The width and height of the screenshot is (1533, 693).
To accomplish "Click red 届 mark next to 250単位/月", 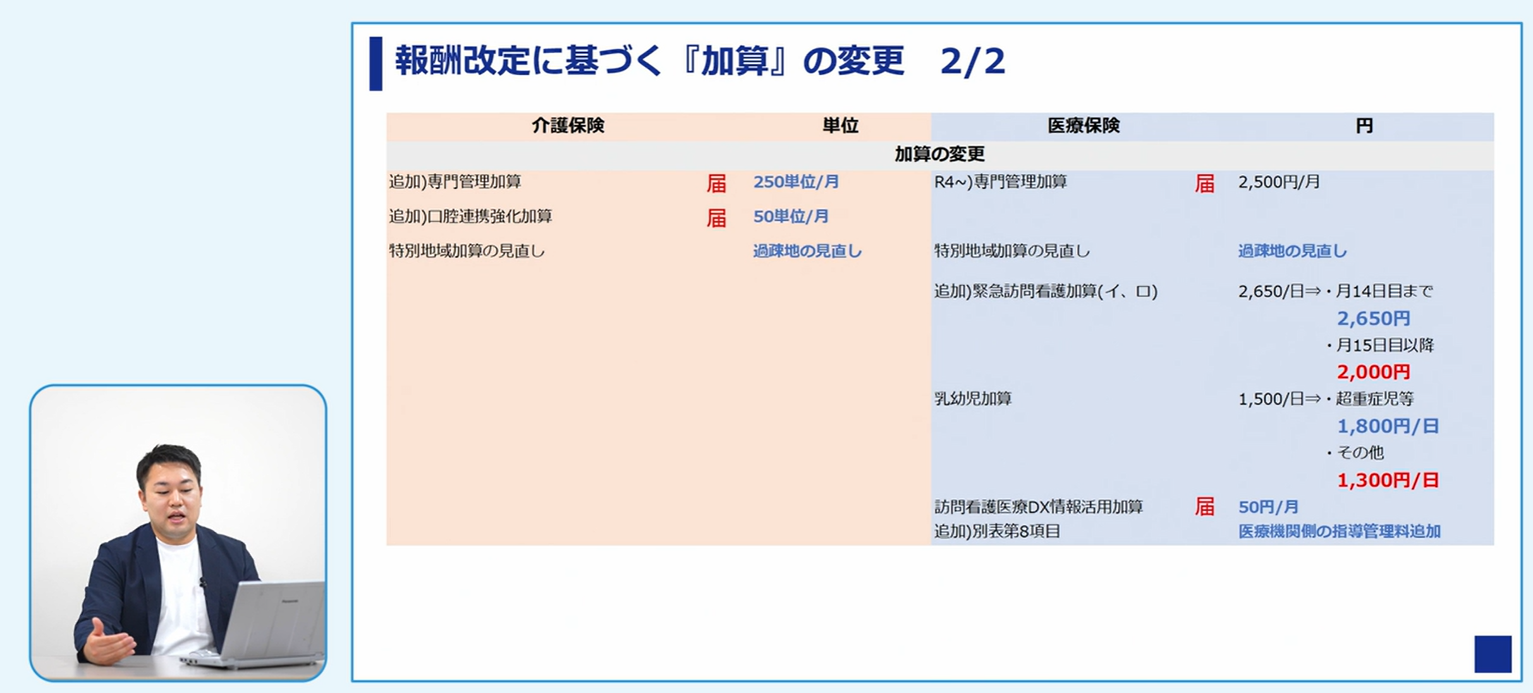I will tap(716, 183).
